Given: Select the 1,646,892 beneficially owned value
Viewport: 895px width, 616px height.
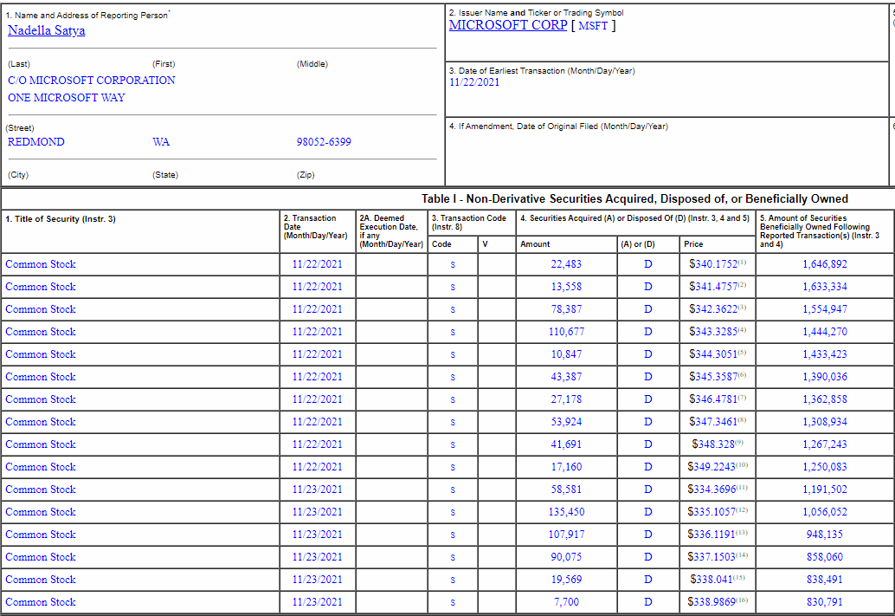Looking at the screenshot, I should (x=825, y=264).
